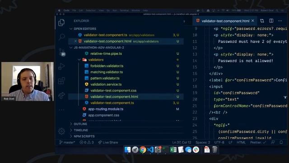Open the notifications bell in status bar
Viewport: 289px width, 163px height.
pyautogui.click(x=281, y=142)
